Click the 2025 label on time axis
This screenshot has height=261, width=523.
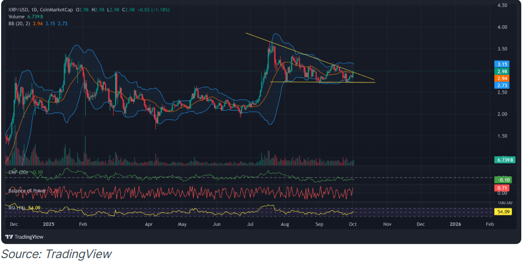[48, 225]
